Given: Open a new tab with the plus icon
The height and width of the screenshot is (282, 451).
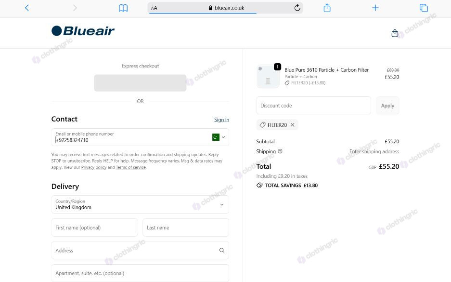Looking at the screenshot, I should tap(375, 8).
